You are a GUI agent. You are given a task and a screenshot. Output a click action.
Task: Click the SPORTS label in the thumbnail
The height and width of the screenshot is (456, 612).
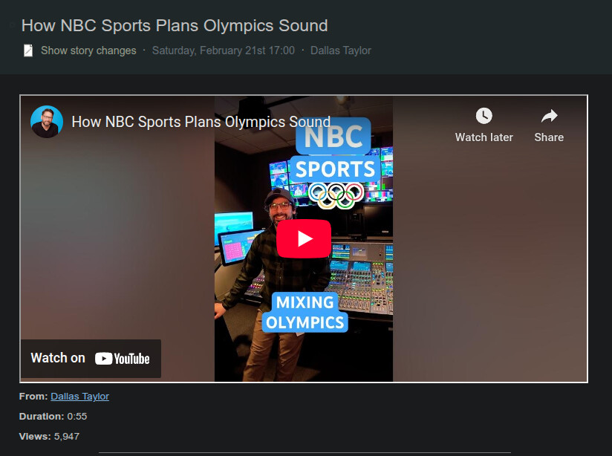[335, 169]
